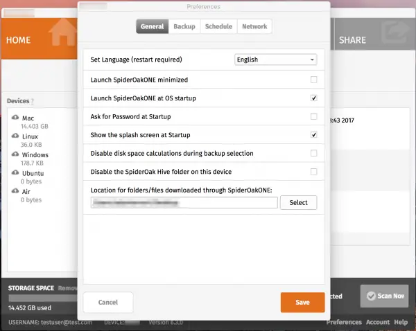416x331 pixels.
Task: Open the SHARE tab in main window
Action: tap(374, 34)
